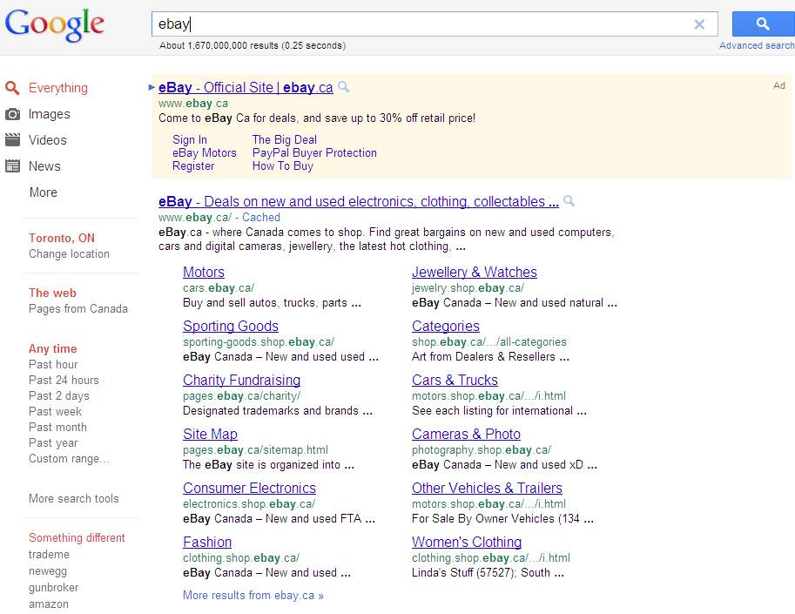Search for newegg instead

pos(48,571)
